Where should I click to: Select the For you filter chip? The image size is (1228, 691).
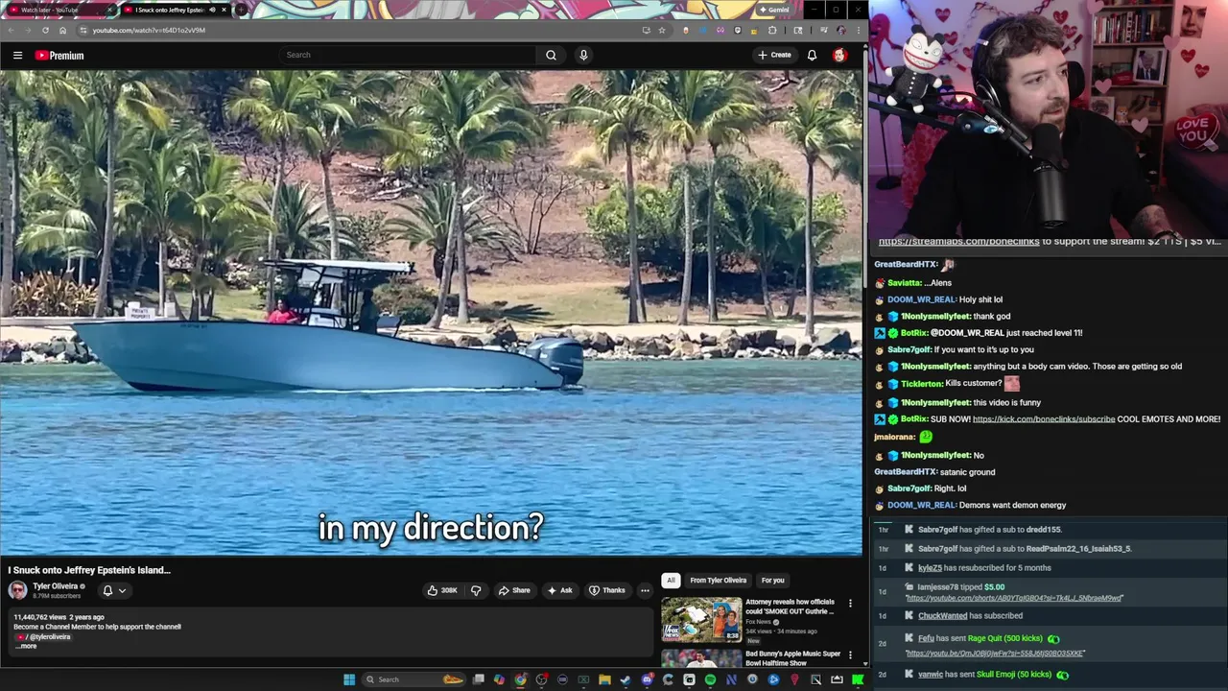[x=772, y=580]
